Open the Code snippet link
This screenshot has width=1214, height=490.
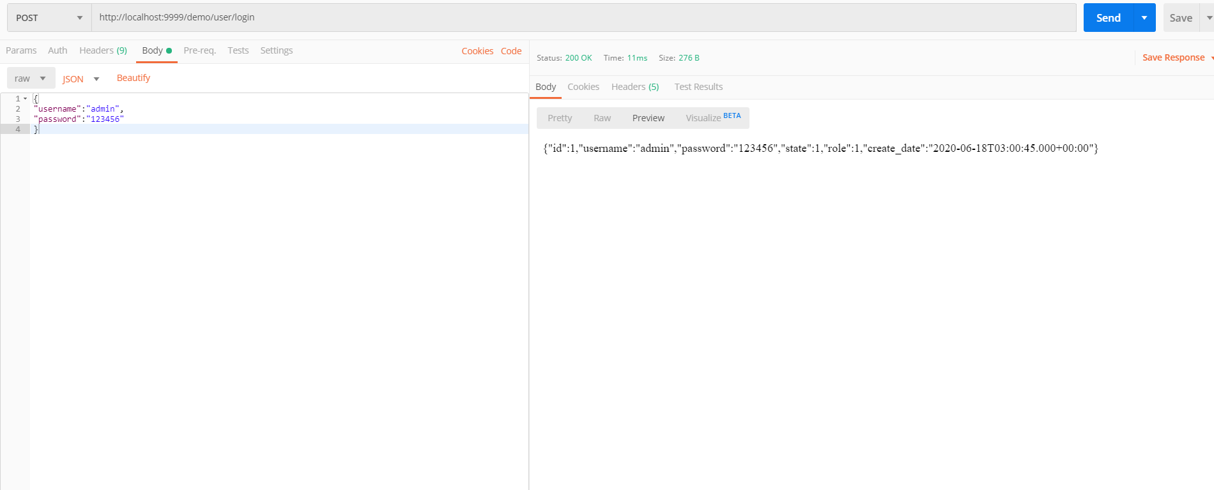coord(511,51)
